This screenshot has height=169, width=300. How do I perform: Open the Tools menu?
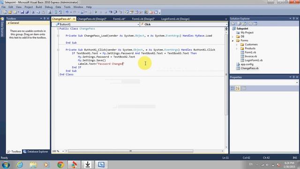[67, 7]
